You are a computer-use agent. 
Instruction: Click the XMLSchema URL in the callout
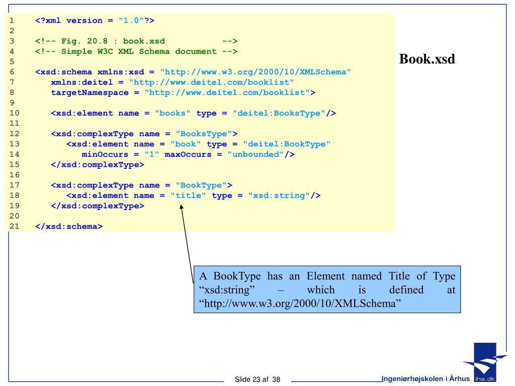[300, 303]
